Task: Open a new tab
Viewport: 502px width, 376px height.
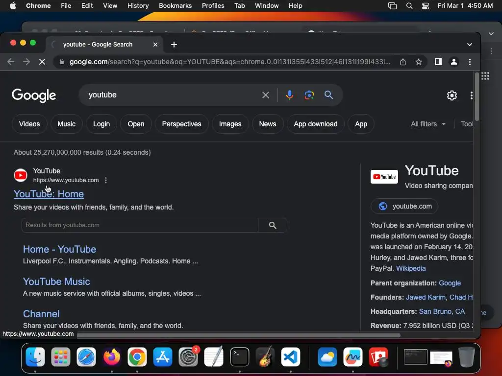Action: coord(174,45)
